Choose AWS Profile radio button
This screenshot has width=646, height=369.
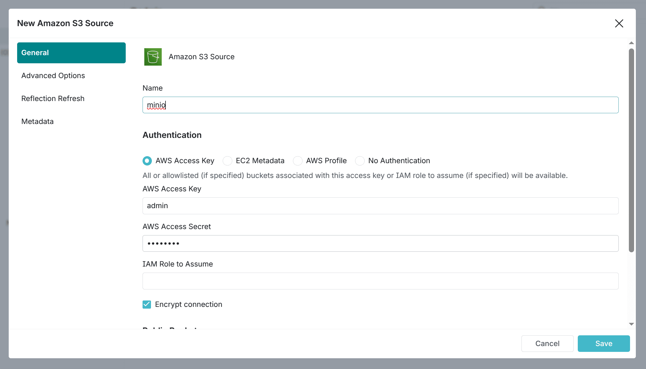click(298, 161)
